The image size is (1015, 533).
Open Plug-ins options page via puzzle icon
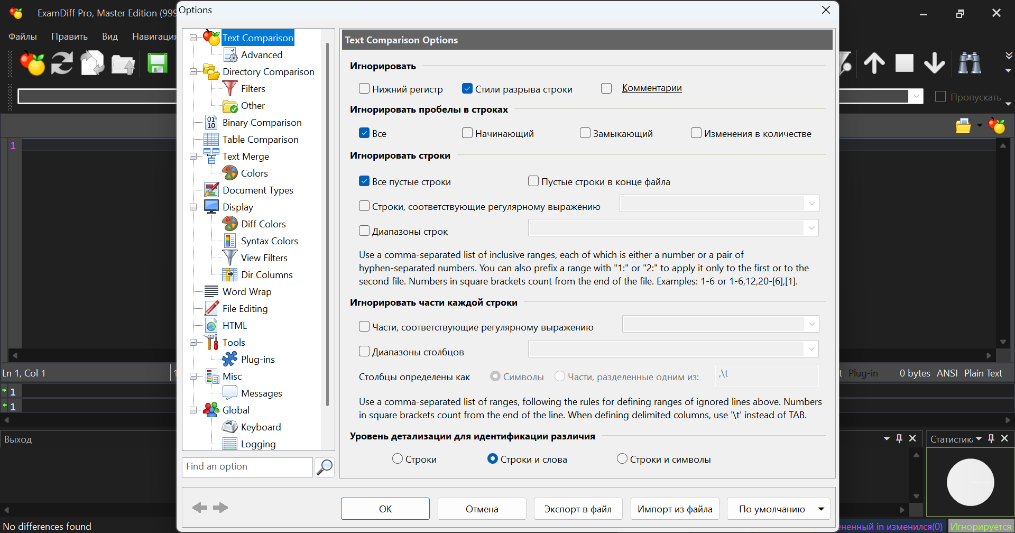230,360
